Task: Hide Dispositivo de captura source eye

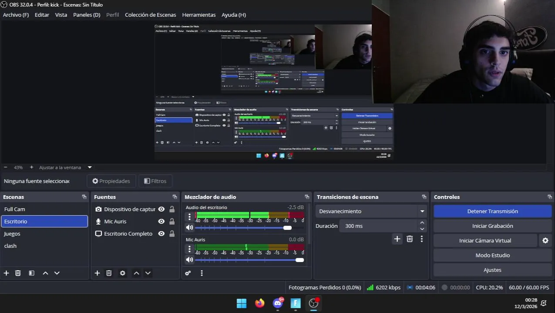Action: 161,209
